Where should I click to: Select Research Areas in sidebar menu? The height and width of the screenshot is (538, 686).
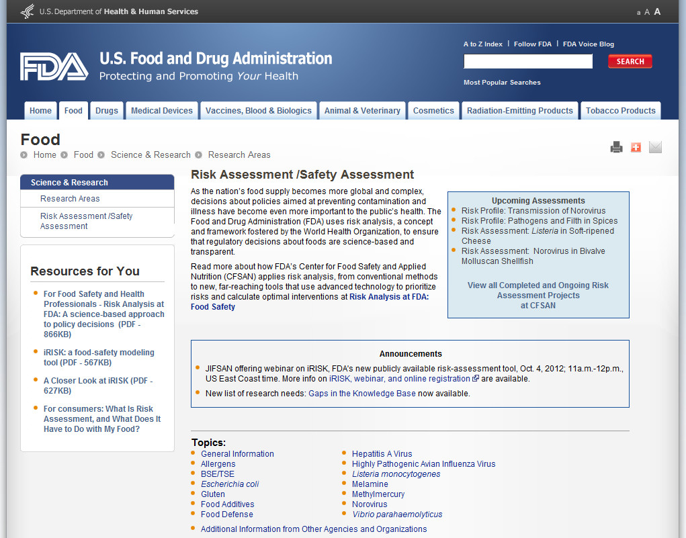tap(70, 199)
